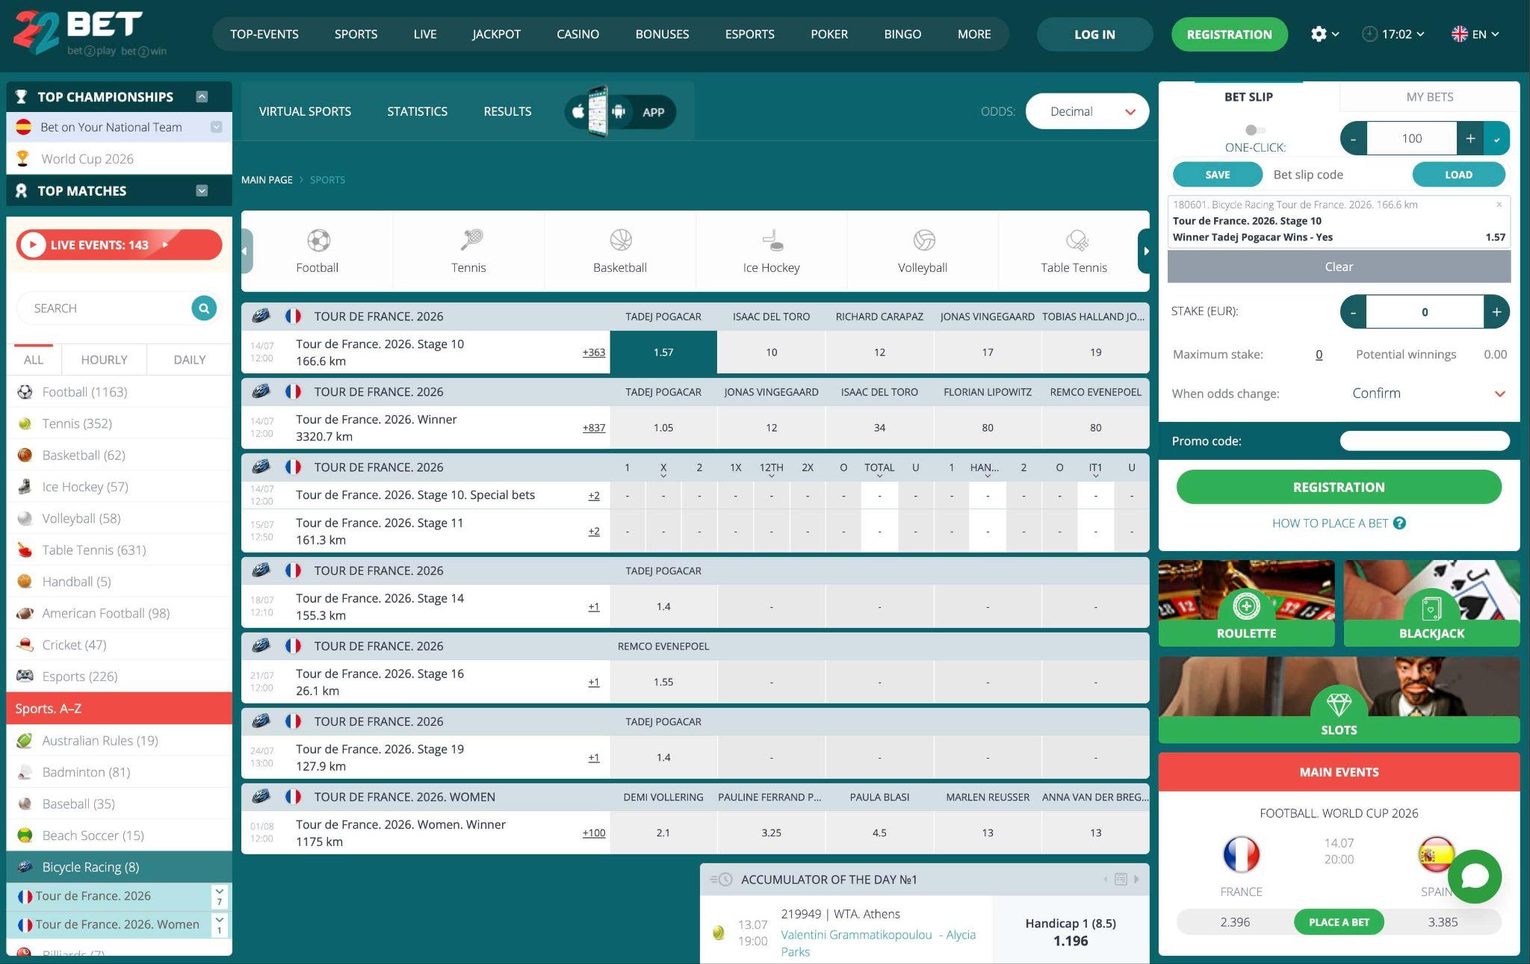This screenshot has height=964, width=1530.
Task: Increase stake with the plus stepper
Action: tap(1496, 312)
